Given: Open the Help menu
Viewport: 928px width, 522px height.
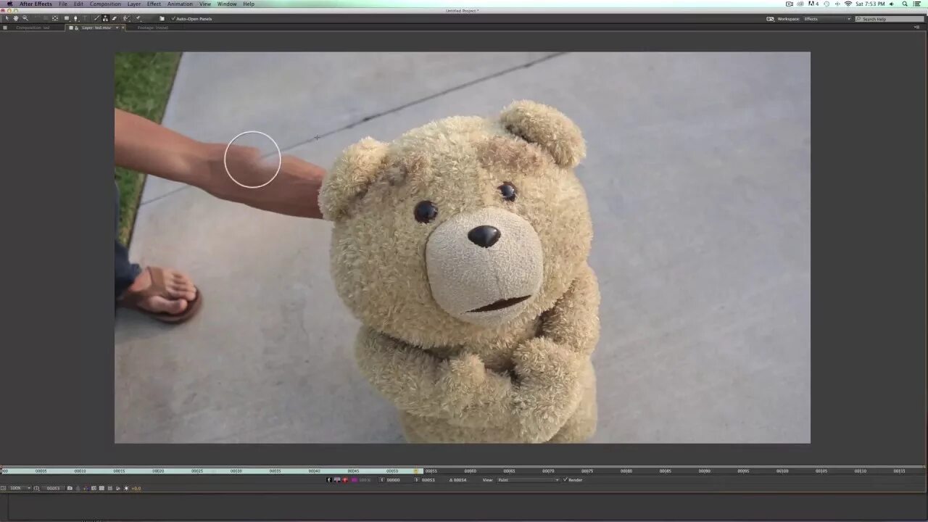Looking at the screenshot, I should [249, 4].
